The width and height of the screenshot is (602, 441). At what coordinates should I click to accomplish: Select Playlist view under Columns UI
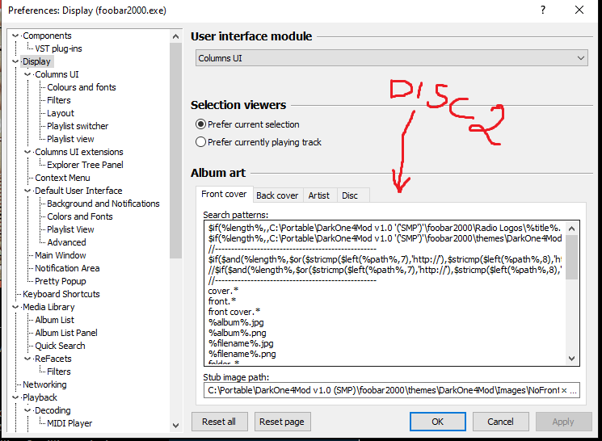(70, 139)
